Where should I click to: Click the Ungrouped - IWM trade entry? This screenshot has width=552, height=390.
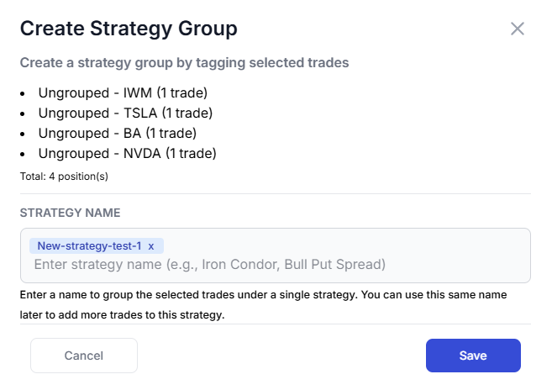click(x=123, y=92)
